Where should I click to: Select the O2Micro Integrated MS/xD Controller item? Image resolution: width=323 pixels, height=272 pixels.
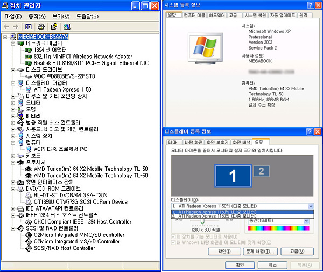coord(77,242)
